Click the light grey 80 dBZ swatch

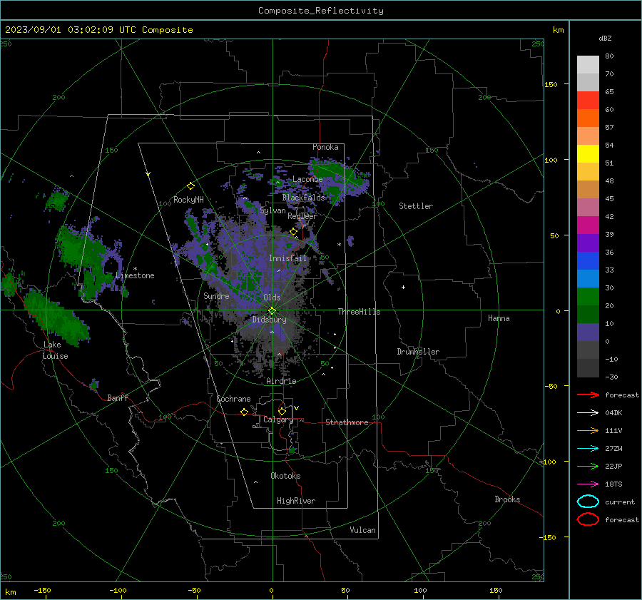[588, 64]
